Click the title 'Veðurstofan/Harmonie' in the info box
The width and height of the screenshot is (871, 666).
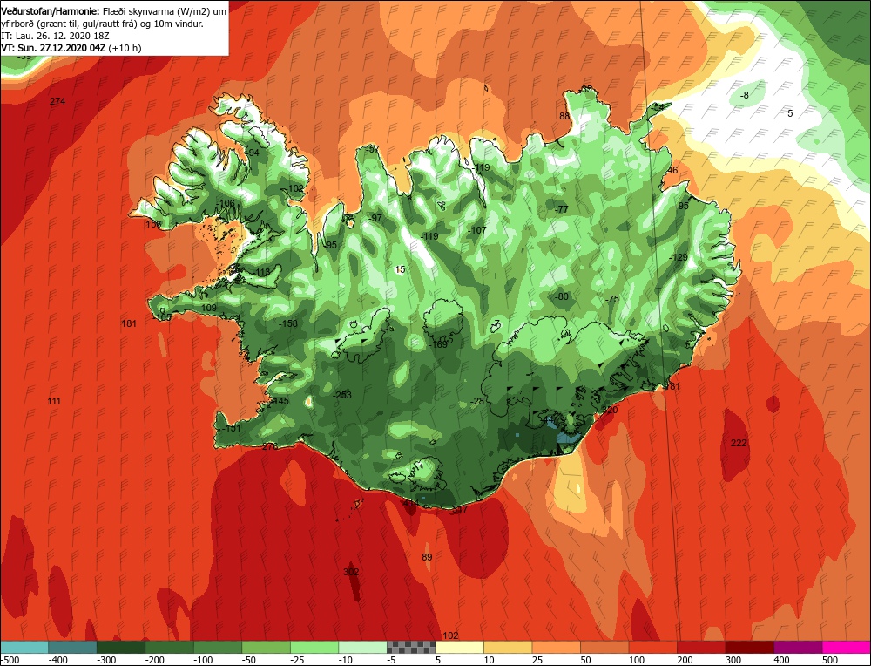tap(51, 11)
